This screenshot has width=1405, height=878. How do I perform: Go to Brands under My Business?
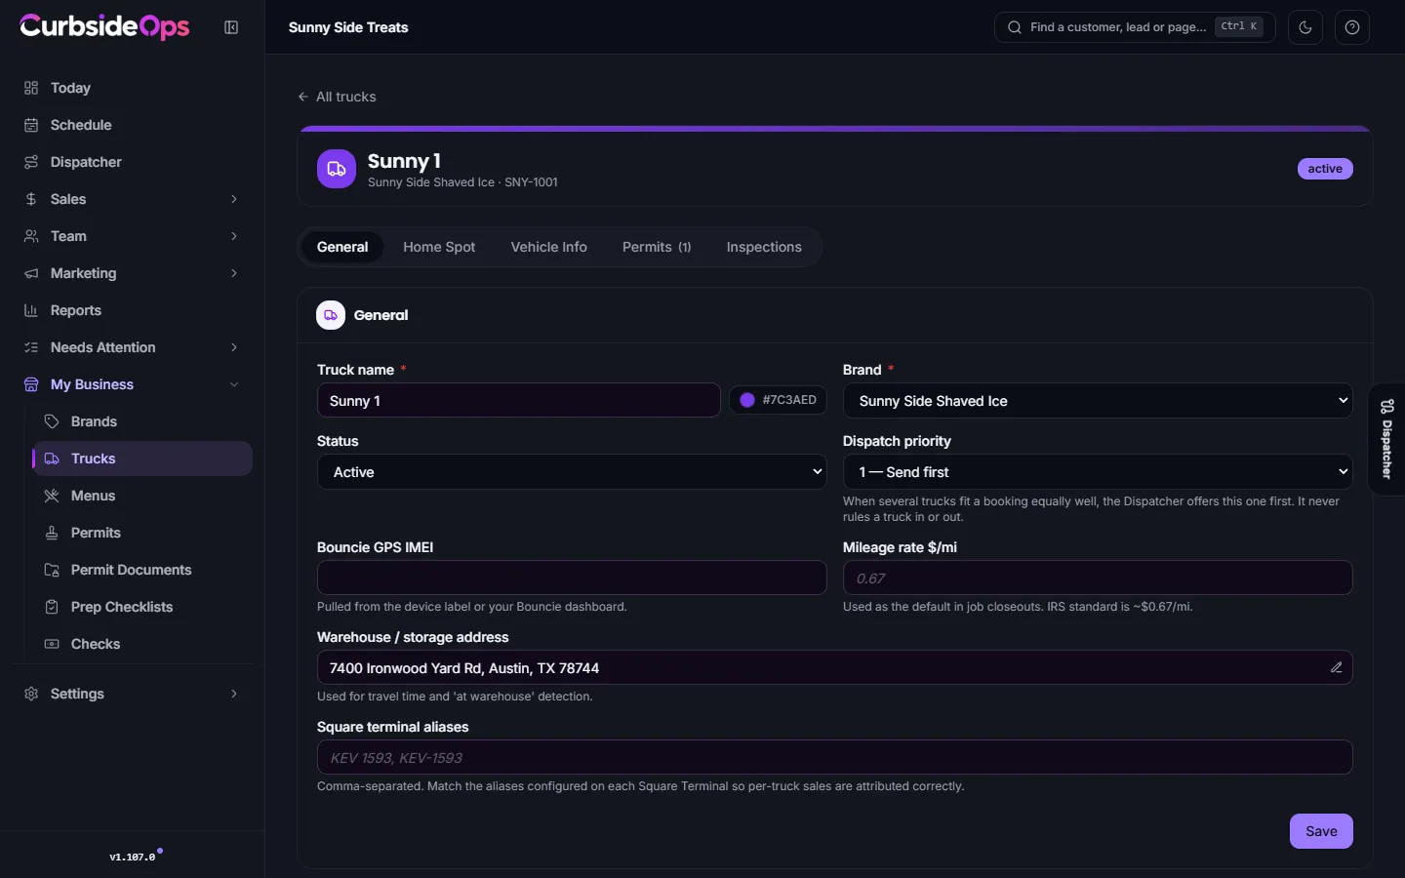tap(142, 421)
